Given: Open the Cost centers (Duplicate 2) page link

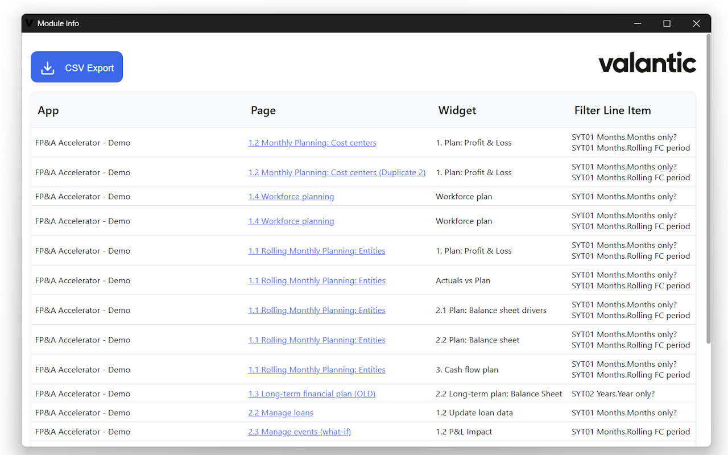Looking at the screenshot, I should click(x=337, y=172).
